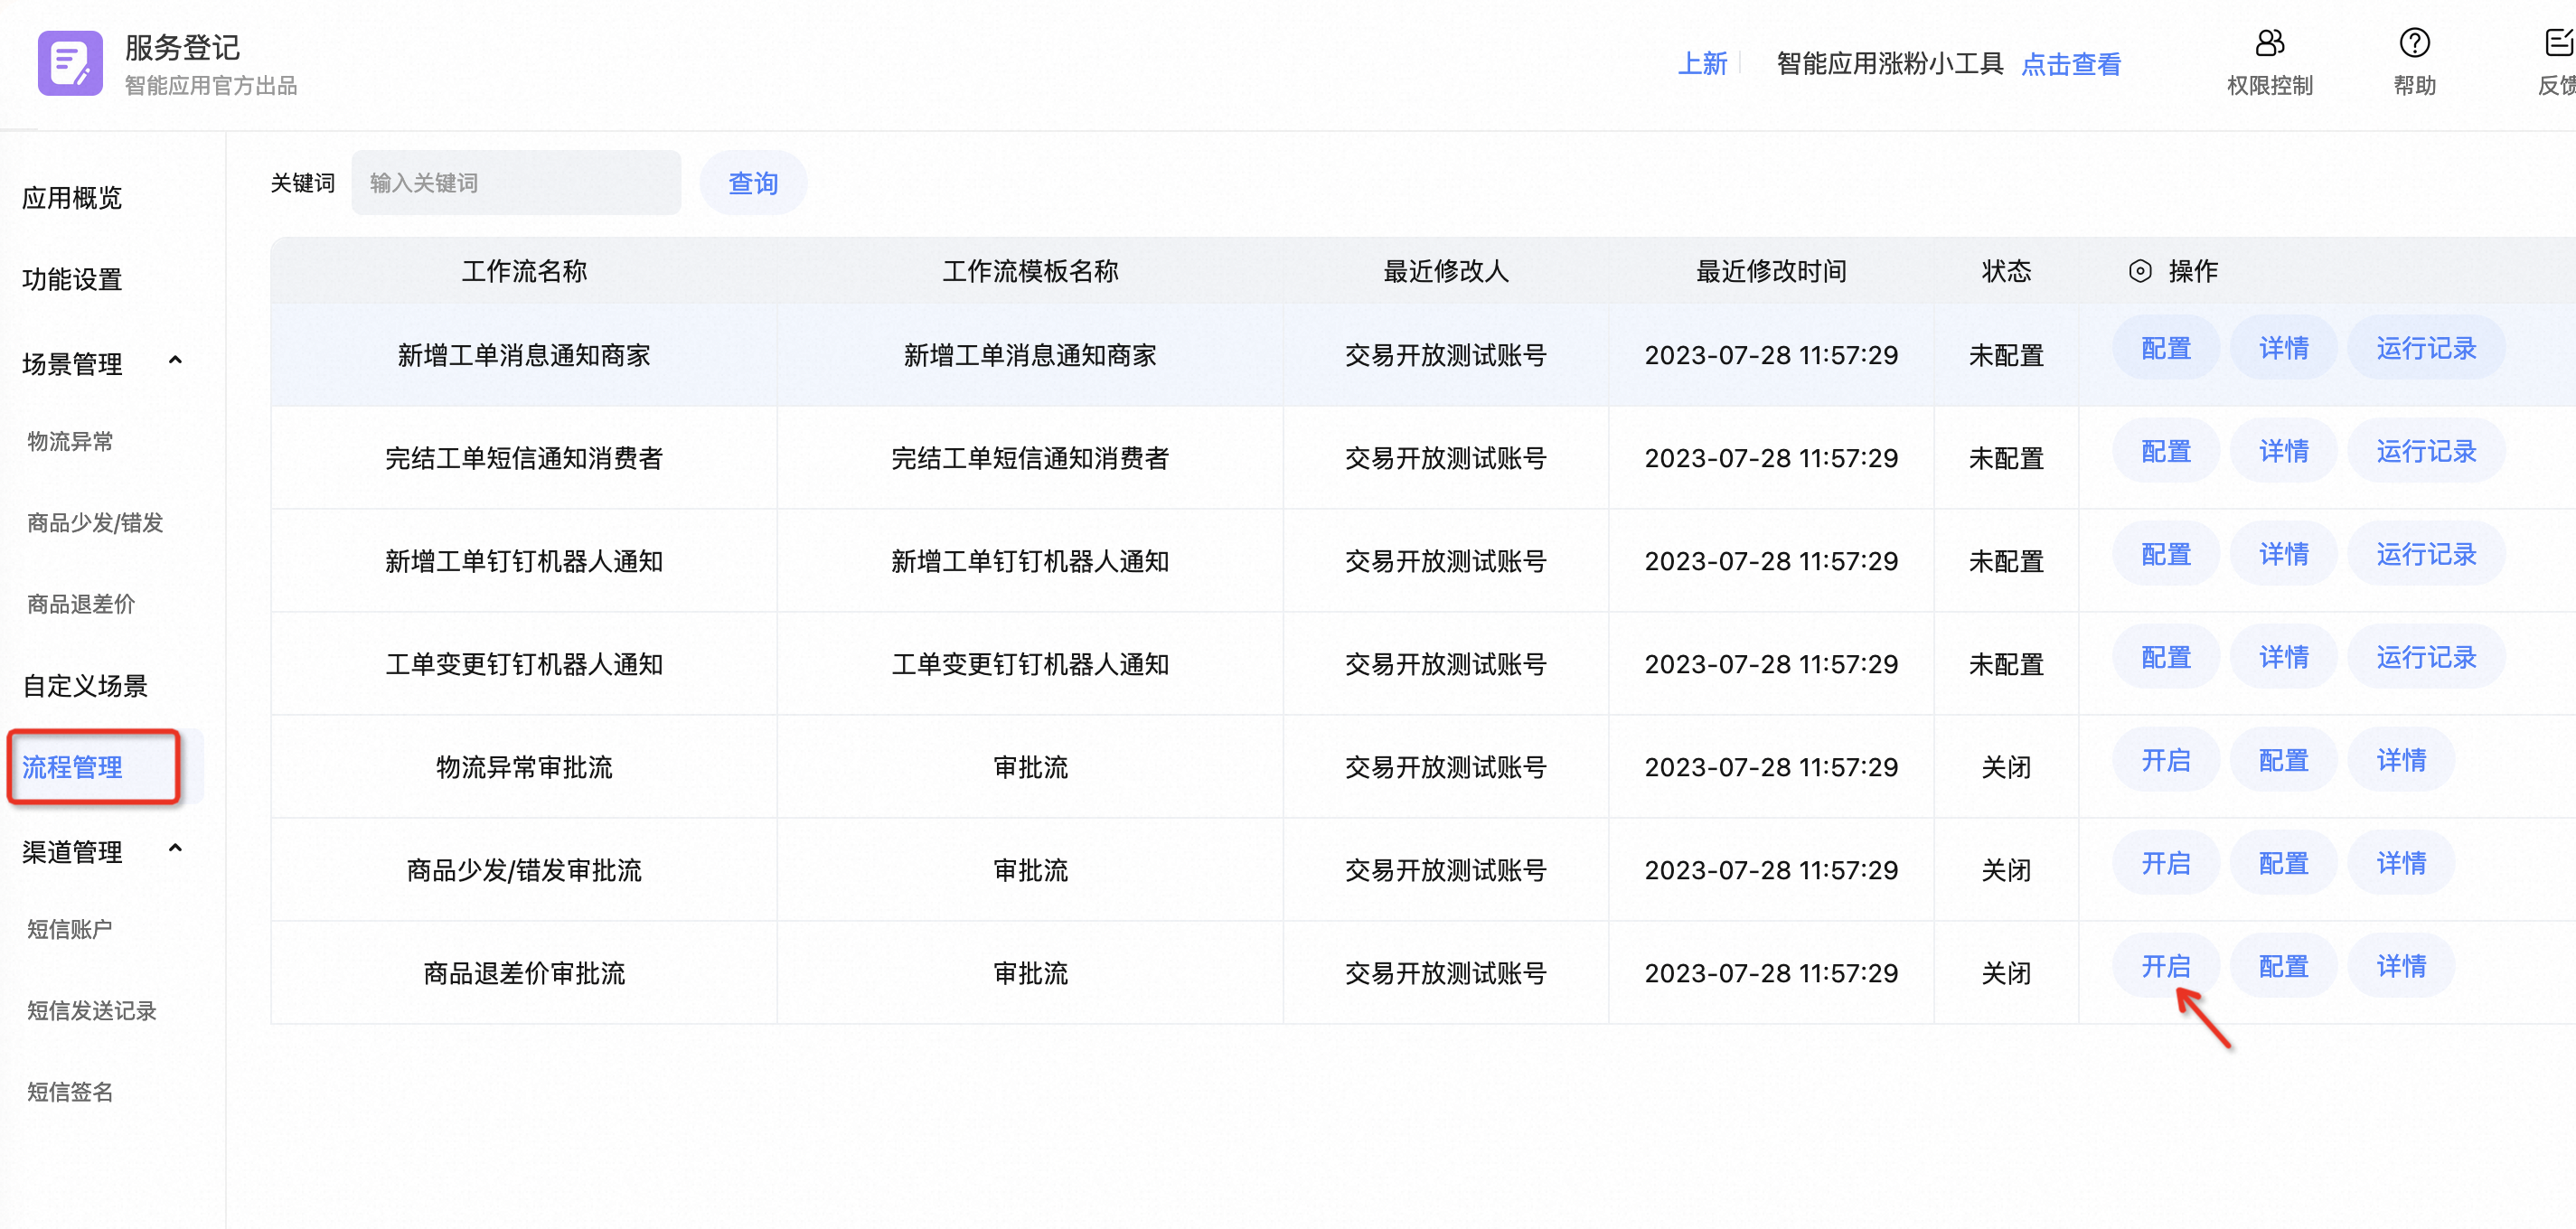Open 详情 for 工单变更钉钉机器人通知 row
Screen dimensions: 2576x1229
tap(2283, 658)
